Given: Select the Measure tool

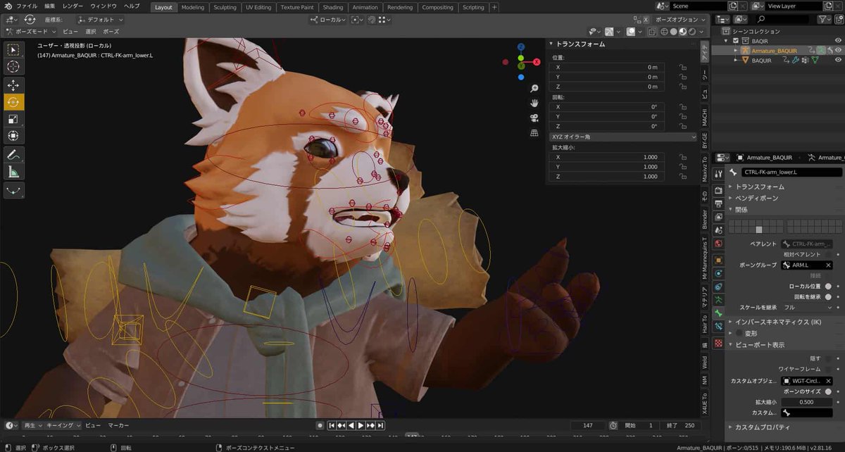Looking at the screenshot, I should click(x=13, y=171).
